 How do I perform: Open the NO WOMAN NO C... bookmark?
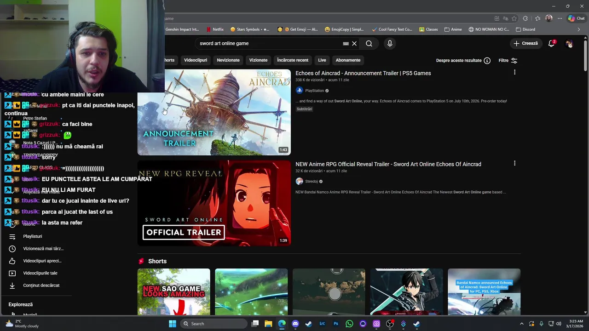point(489,29)
